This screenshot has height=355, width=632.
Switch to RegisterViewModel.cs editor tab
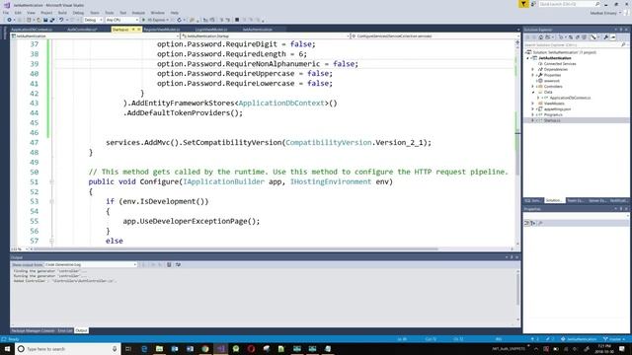[162, 30]
